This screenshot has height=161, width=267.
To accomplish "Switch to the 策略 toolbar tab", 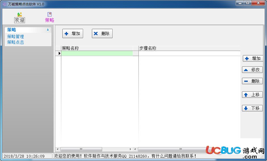I will (50, 18).
